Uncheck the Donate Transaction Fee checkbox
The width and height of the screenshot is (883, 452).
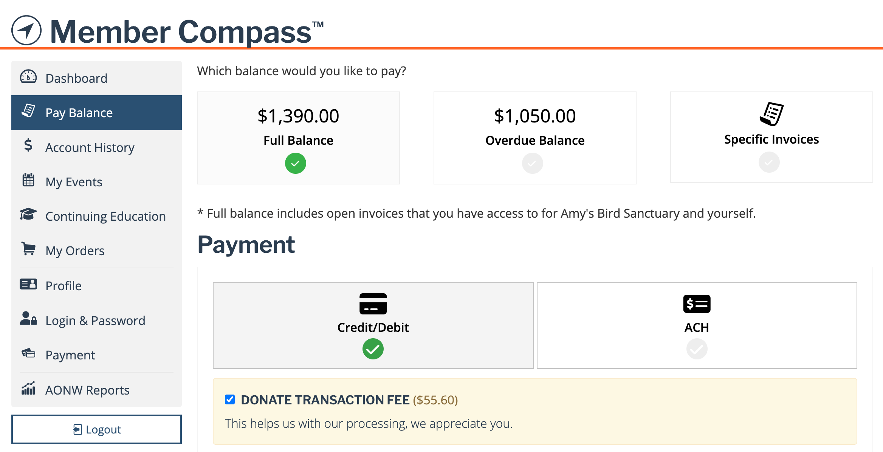(230, 399)
